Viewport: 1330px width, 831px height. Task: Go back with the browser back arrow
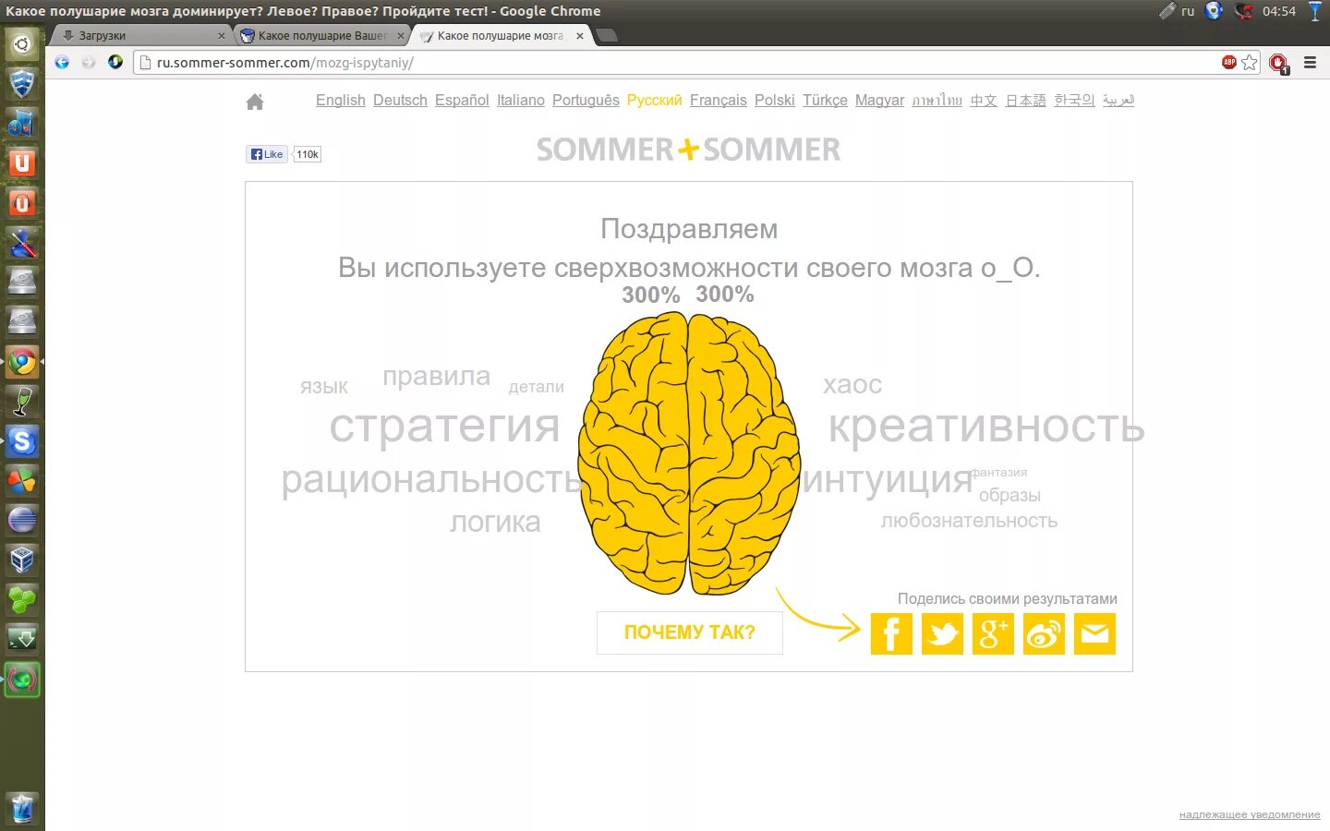(x=62, y=62)
